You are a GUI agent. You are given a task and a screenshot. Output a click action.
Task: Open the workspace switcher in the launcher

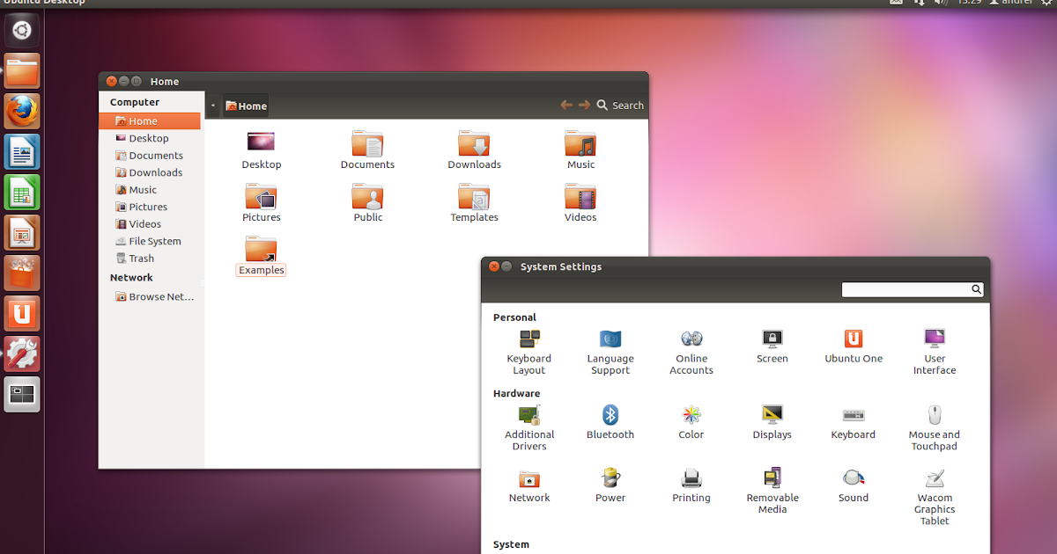pyautogui.click(x=21, y=394)
